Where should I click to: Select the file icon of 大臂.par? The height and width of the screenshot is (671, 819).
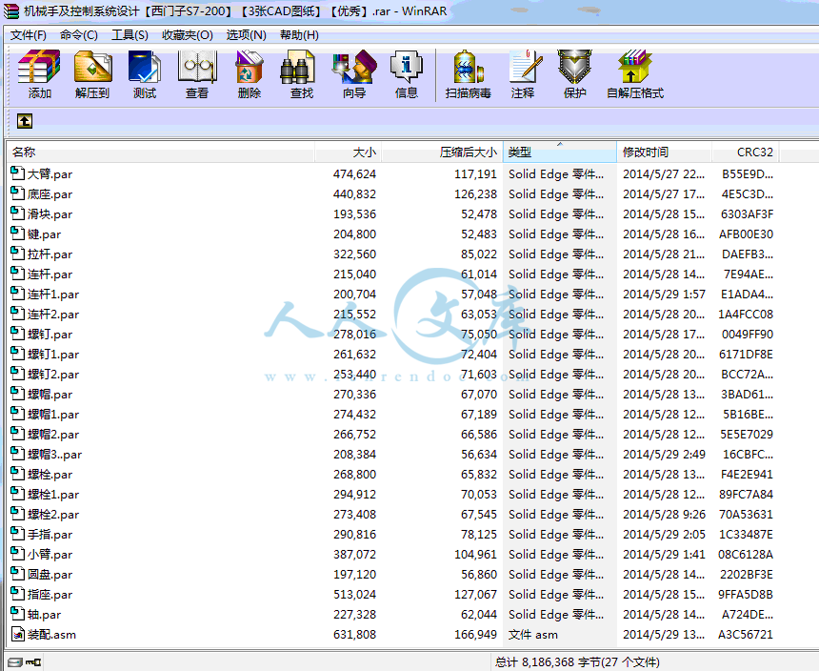pos(18,173)
